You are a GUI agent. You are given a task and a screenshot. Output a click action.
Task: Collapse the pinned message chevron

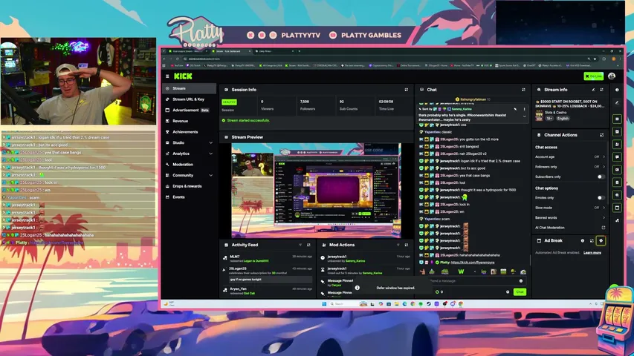point(525,116)
